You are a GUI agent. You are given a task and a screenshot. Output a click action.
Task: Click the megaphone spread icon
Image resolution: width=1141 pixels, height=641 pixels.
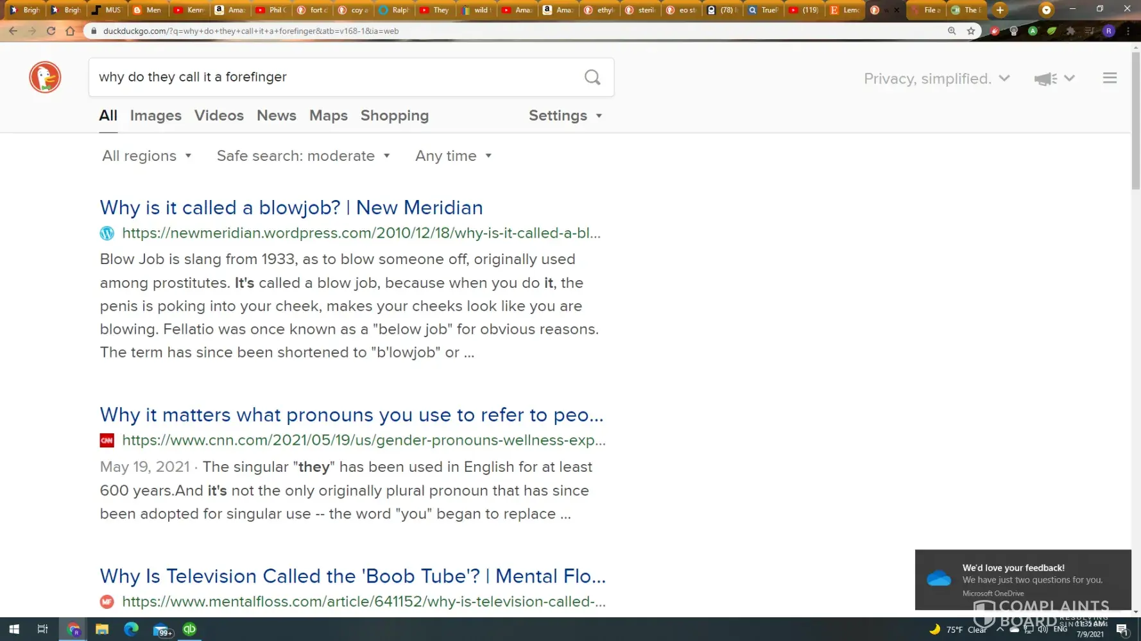(x=1045, y=79)
